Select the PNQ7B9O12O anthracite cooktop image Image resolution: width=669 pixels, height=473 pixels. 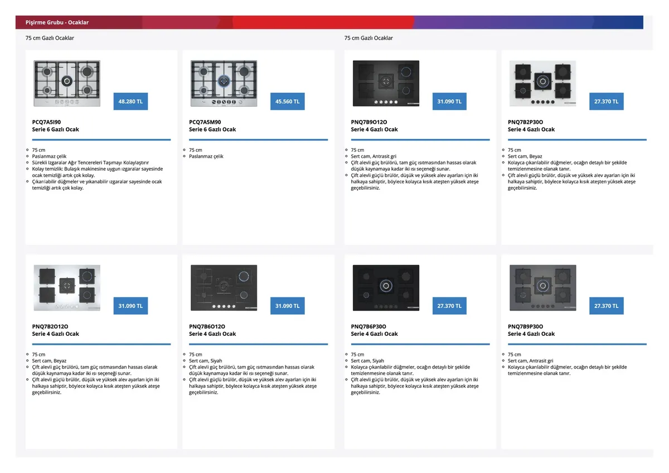[x=386, y=84]
